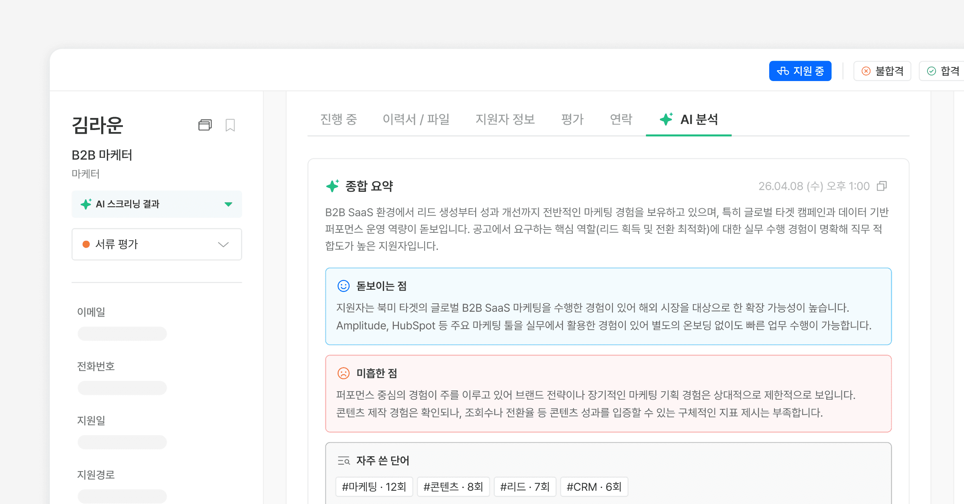This screenshot has height=504, width=964.
Task: Click the orange status dot in 서류 평가
Action: pyautogui.click(x=86, y=244)
